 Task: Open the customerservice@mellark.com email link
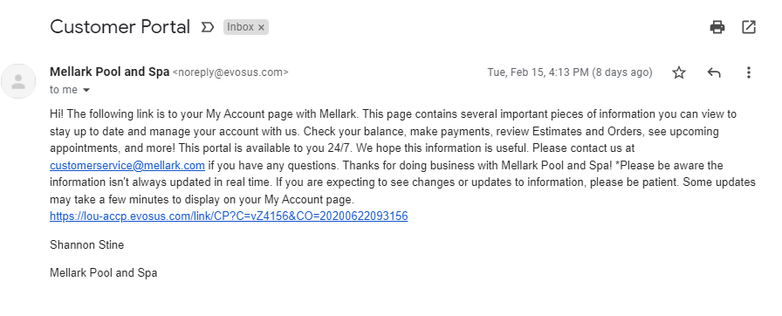click(x=127, y=166)
